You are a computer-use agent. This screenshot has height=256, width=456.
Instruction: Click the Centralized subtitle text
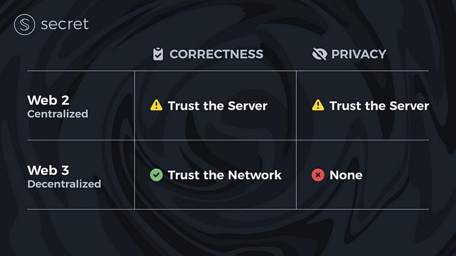(57, 114)
